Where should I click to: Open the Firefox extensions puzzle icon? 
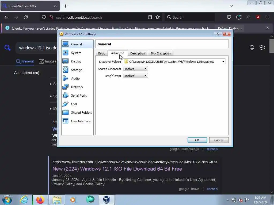point(248,17)
